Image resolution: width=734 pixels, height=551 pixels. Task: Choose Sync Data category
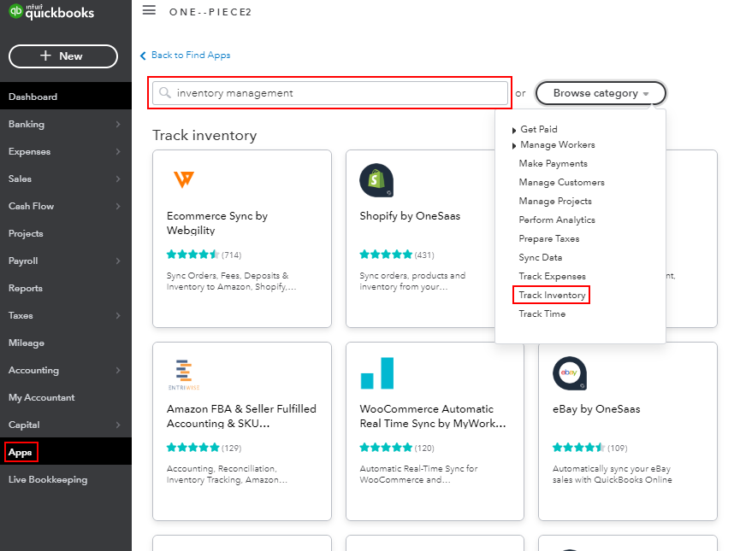point(540,257)
